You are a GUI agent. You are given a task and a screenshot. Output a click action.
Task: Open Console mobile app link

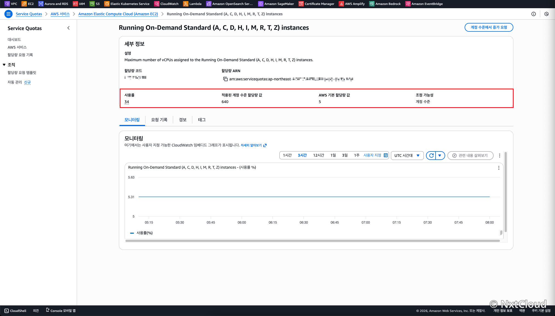[61, 311]
